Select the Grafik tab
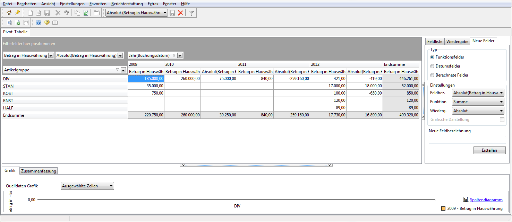512x222 pixels. pos(10,170)
